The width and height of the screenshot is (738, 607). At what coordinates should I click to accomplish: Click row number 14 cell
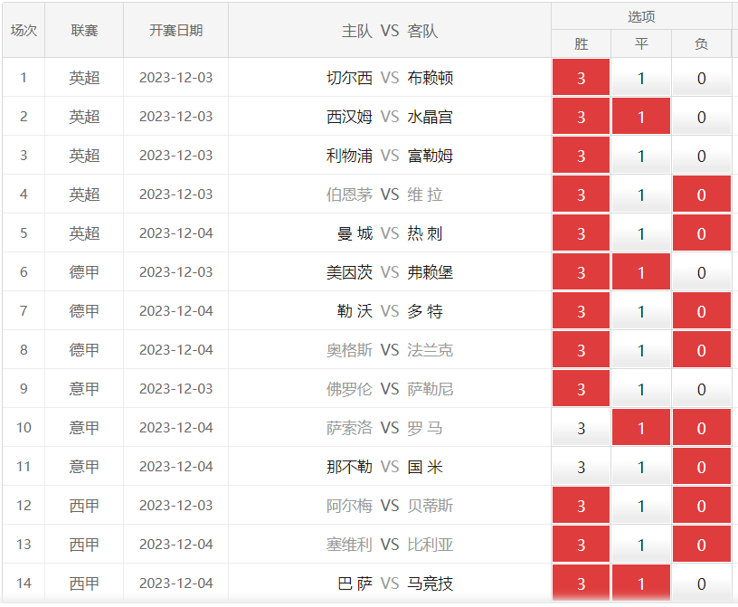pyautogui.click(x=24, y=583)
